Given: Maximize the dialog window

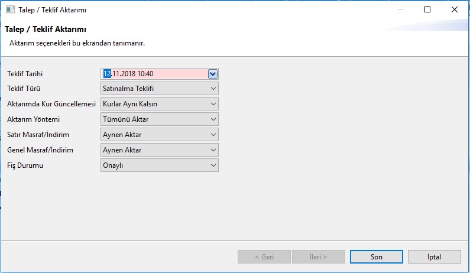Looking at the screenshot, I should pyautogui.click(x=427, y=10).
